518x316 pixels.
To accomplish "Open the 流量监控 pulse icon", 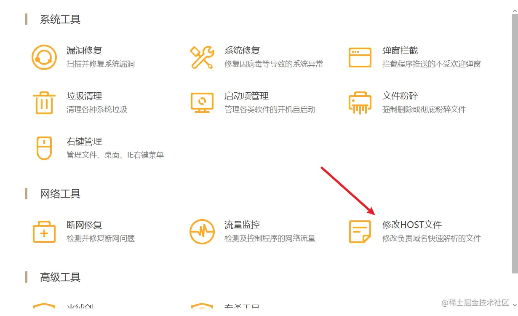I will pos(202,232).
